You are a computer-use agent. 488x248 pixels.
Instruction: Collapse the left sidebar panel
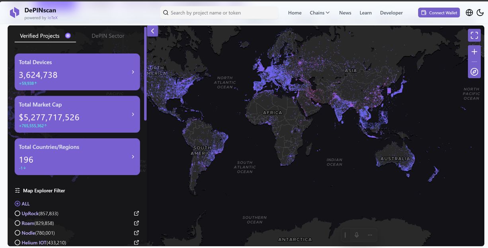click(152, 31)
